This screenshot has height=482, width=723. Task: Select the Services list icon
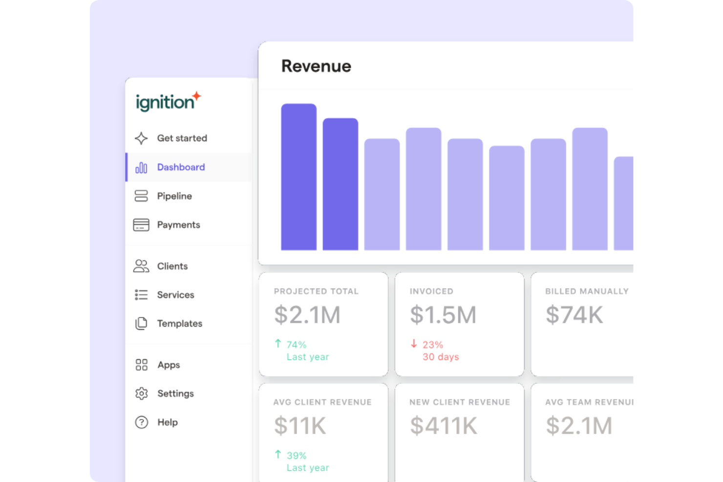141,294
